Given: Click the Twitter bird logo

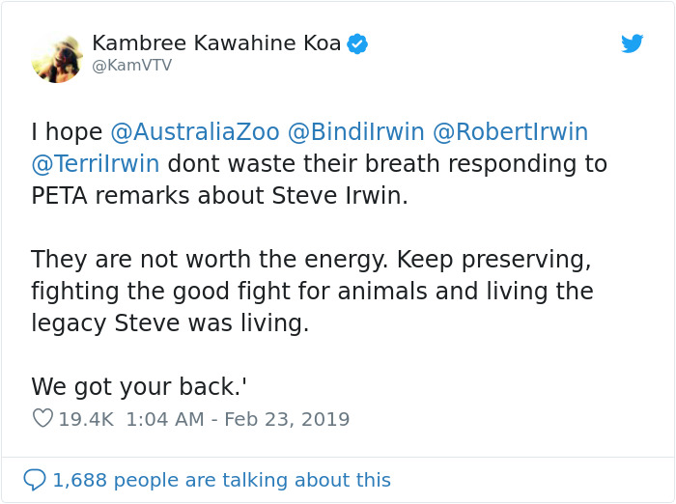Looking at the screenshot, I should [x=633, y=43].
